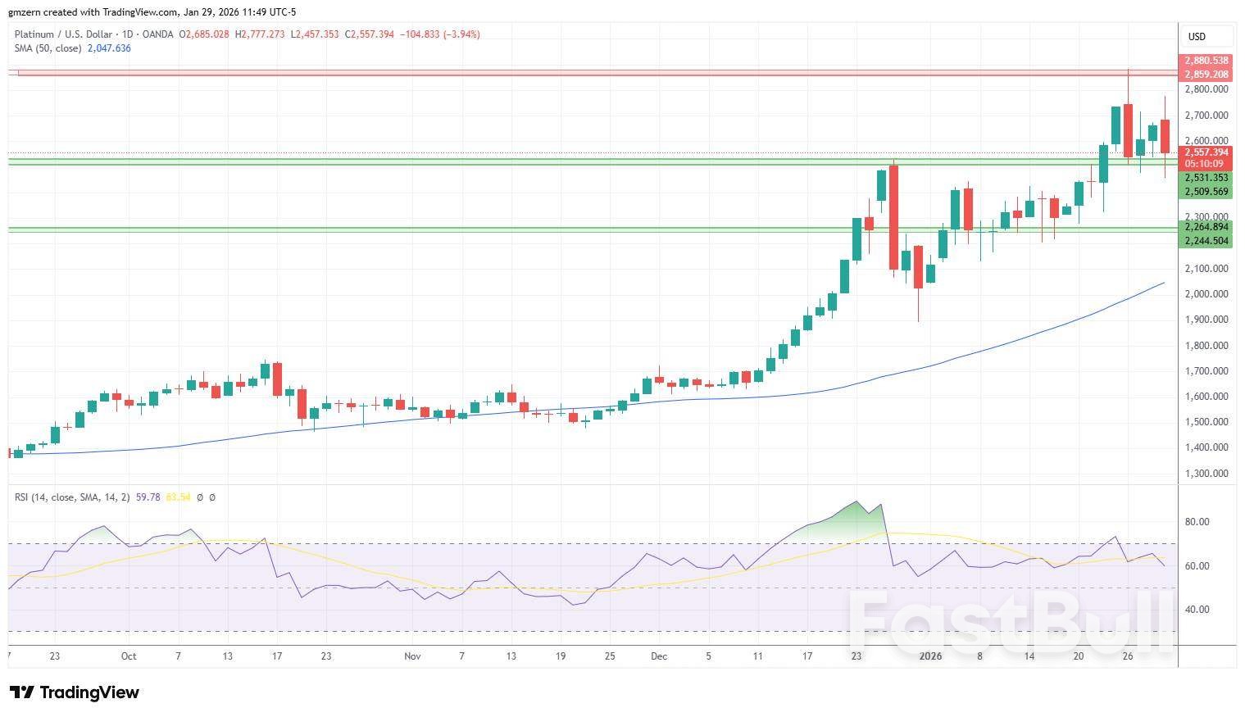Image resolution: width=1245 pixels, height=717 pixels.
Task: Click the purple RSI value 59.78
Action: pos(148,497)
